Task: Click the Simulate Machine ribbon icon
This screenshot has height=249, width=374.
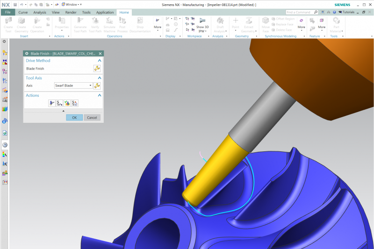Action: click(109, 21)
